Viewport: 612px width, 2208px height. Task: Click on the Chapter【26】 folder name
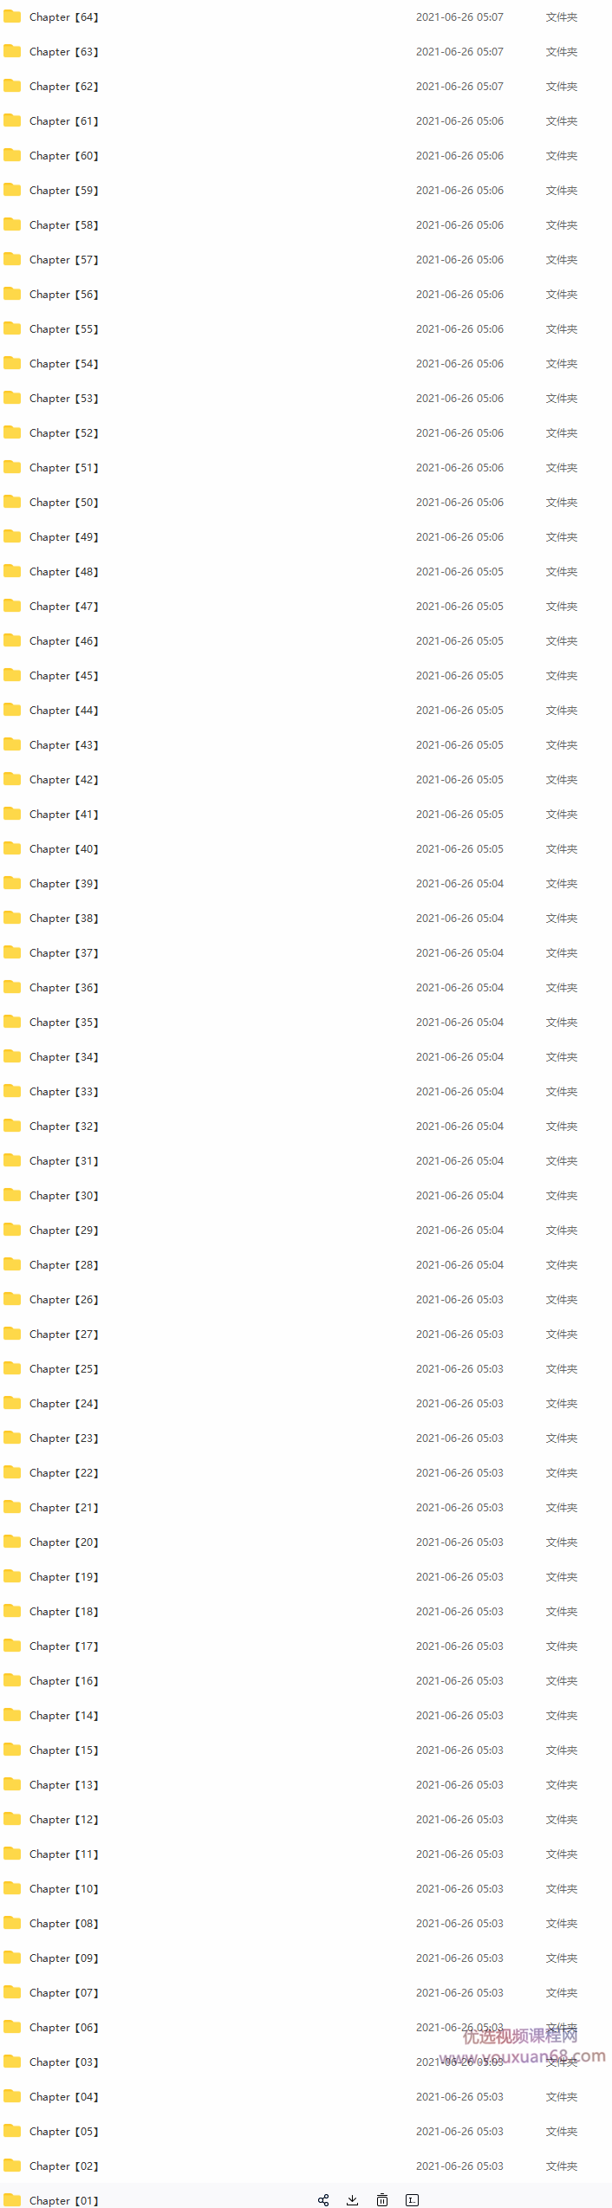[x=63, y=1300]
